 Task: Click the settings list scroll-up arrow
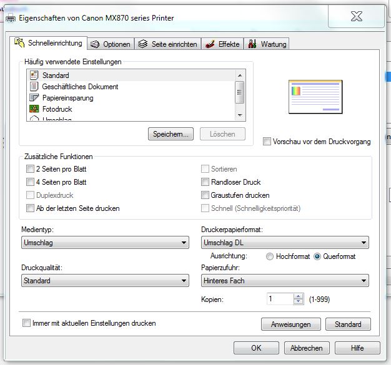point(240,75)
